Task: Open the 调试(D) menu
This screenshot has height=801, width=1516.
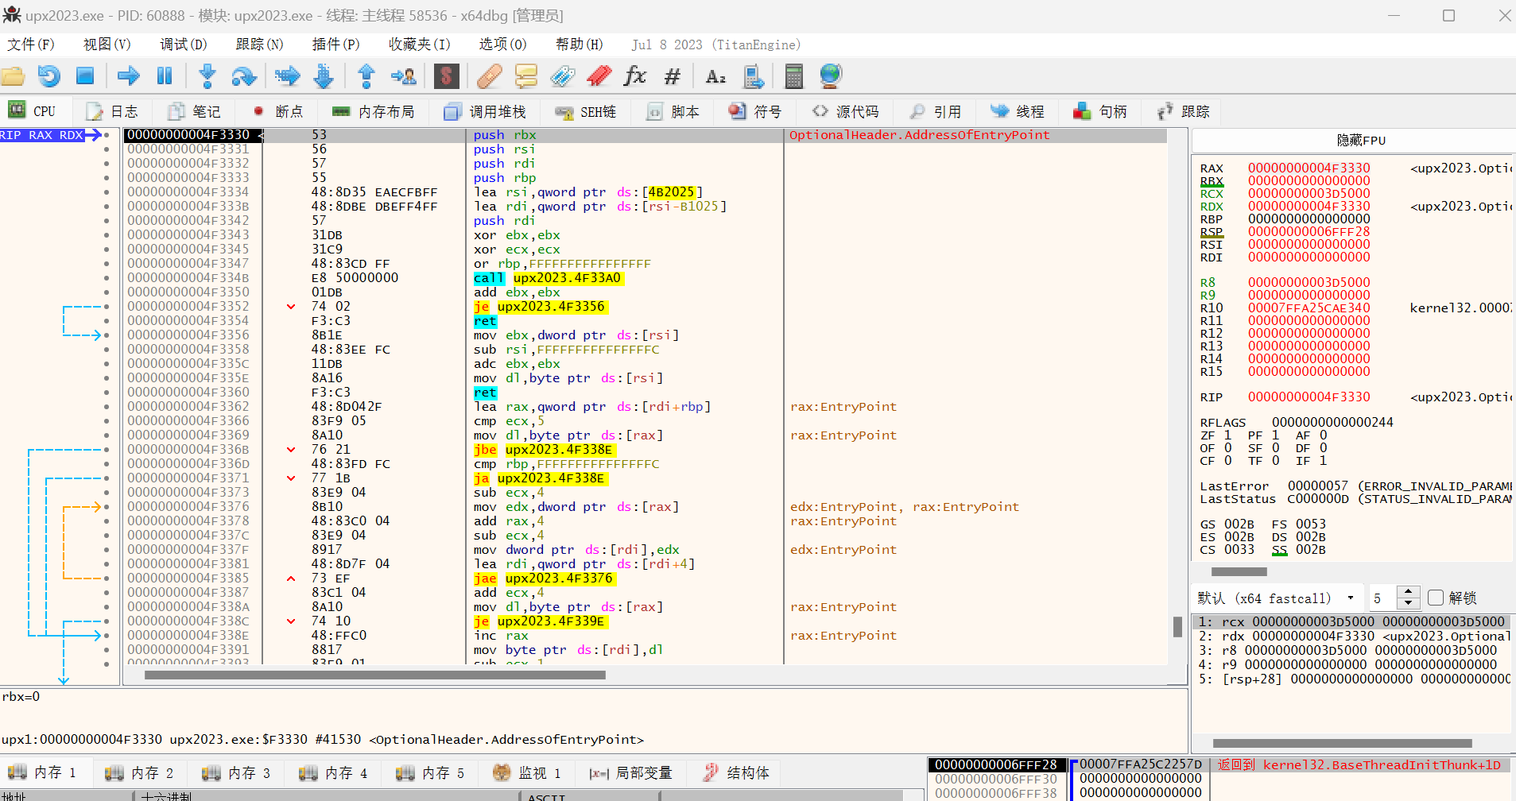Action: (x=183, y=44)
